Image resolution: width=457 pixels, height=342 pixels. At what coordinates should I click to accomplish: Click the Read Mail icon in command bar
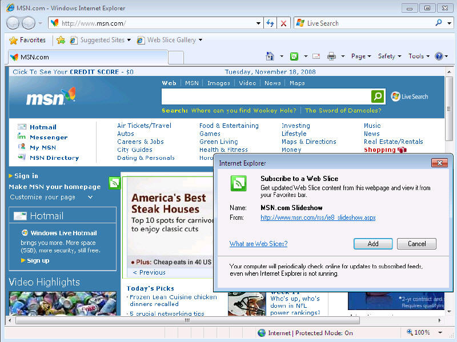[x=316, y=56]
